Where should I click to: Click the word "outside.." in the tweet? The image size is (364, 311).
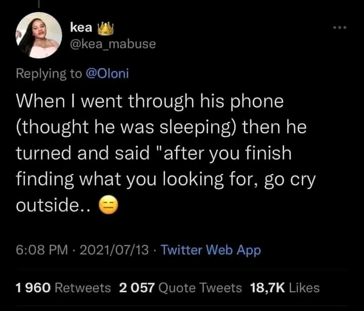pyautogui.click(x=53, y=205)
